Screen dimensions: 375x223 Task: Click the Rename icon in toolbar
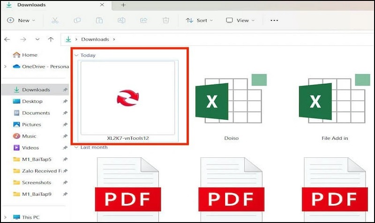[121, 21]
